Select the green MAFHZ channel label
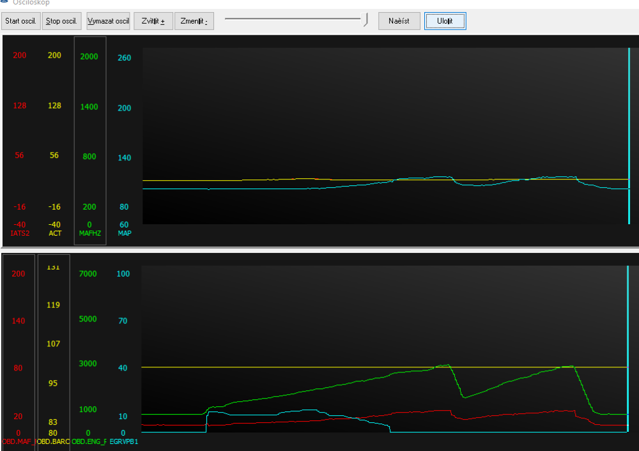This screenshot has width=639, height=451. click(x=89, y=234)
